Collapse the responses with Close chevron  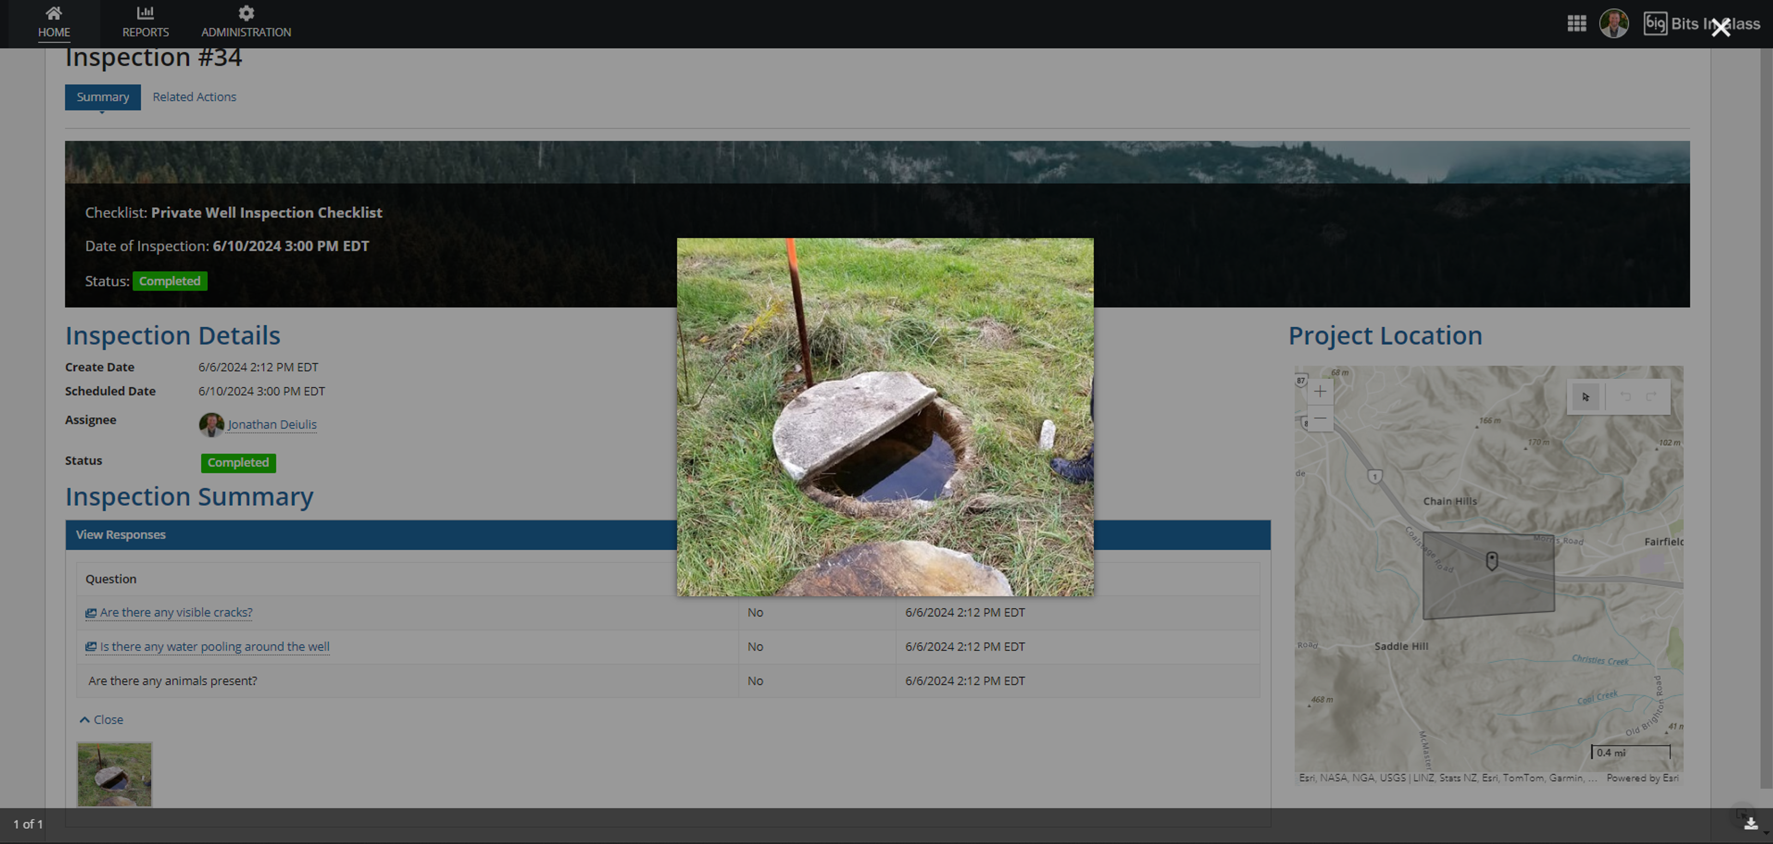[x=101, y=719]
